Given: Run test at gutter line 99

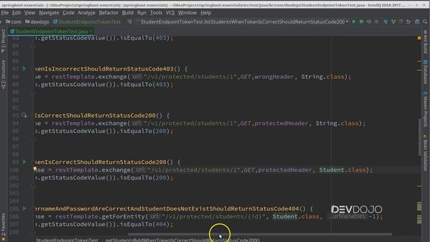Looking at the screenshot, I should point(24,162).
